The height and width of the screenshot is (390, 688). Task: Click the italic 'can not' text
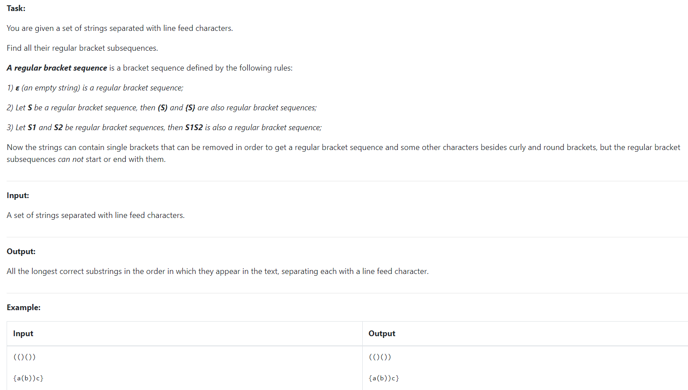[71, 159]
